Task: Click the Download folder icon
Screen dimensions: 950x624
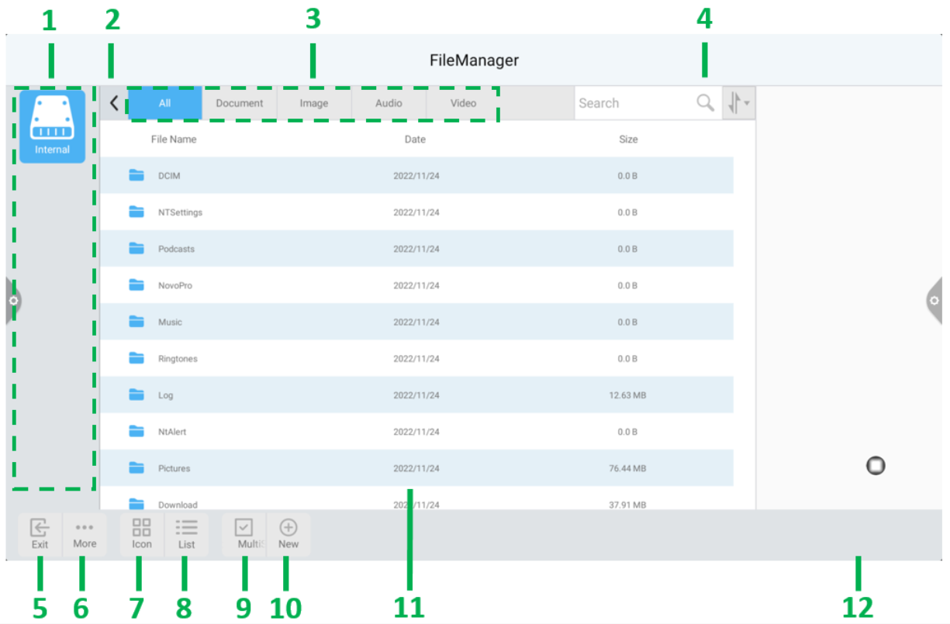Action: (x=136, y=503)
